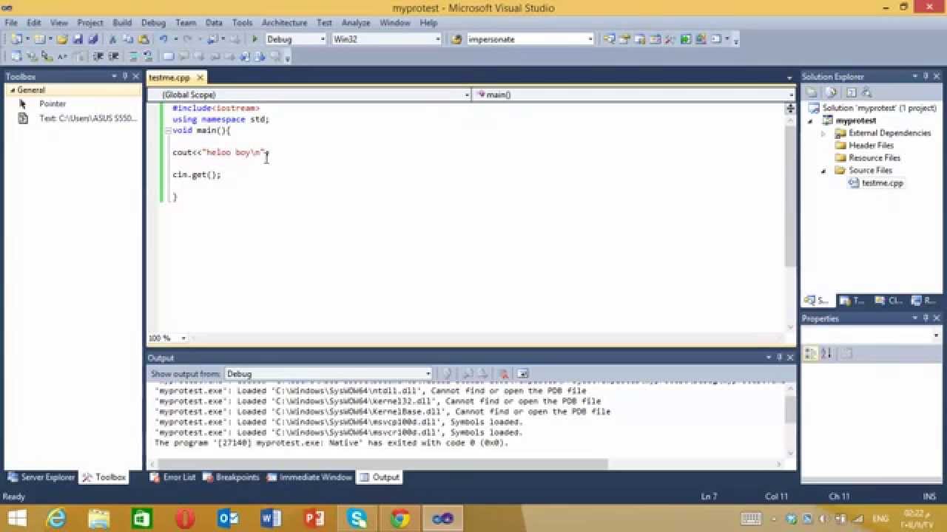
Task: Open the Architecture menu
Action: pyautogui.click(x=284, y=23)
